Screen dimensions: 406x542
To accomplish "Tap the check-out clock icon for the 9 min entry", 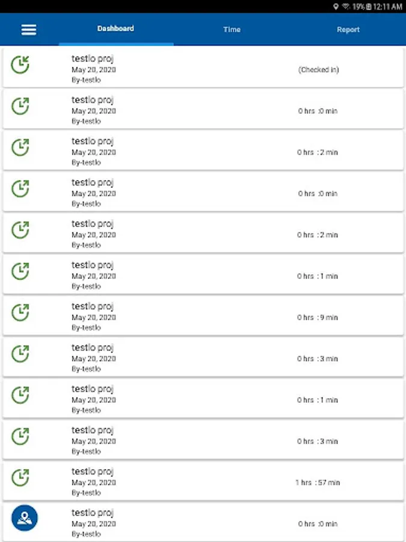I will (x=20, y=313).
